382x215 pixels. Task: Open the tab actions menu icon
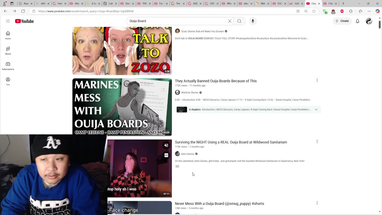click(12, 4)
